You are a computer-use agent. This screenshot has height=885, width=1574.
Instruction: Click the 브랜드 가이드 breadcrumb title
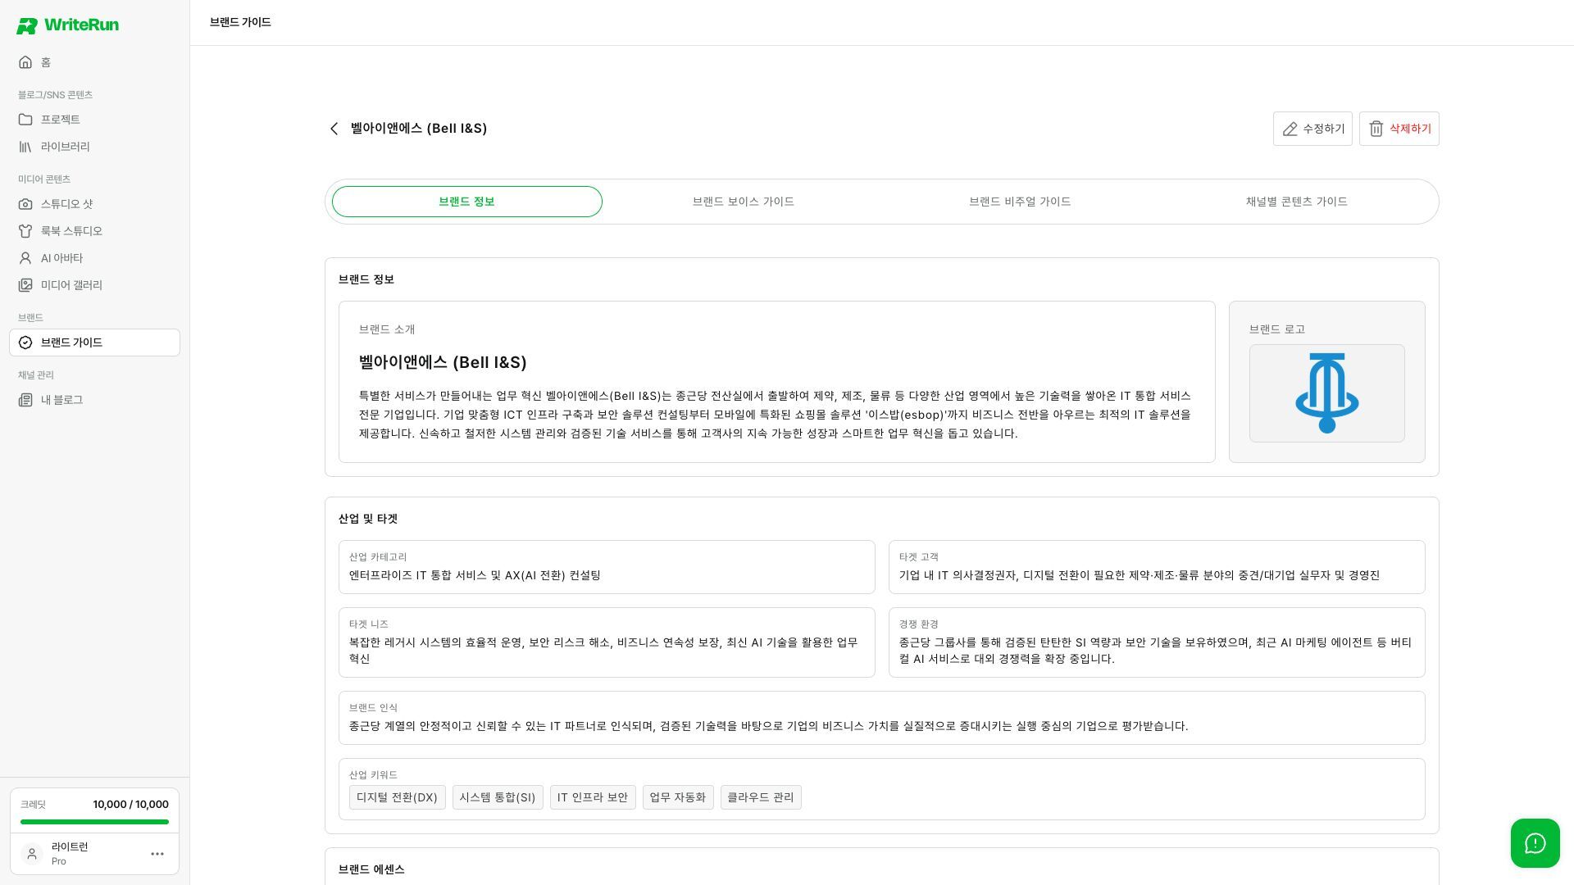240,22
